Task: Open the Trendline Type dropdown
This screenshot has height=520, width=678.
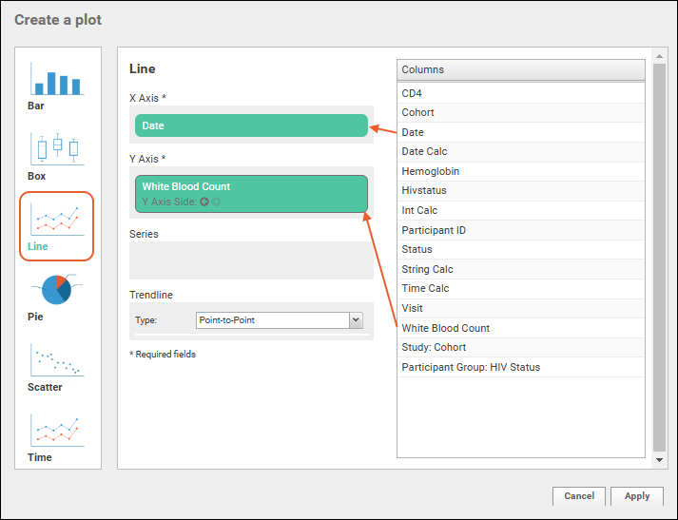Action: click(272, 320)
